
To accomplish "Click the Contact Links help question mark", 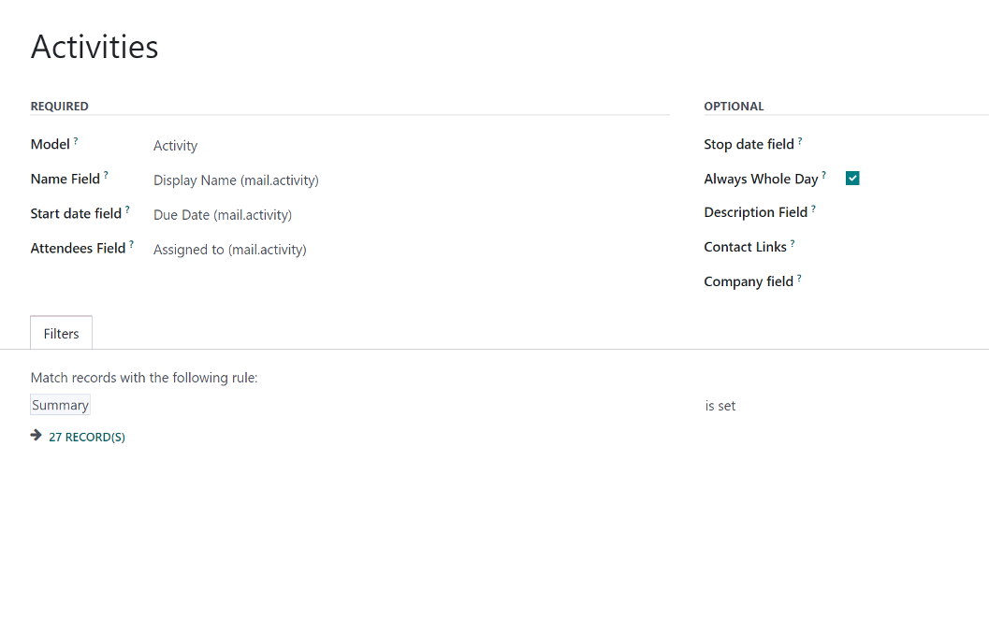I will 793,243.
